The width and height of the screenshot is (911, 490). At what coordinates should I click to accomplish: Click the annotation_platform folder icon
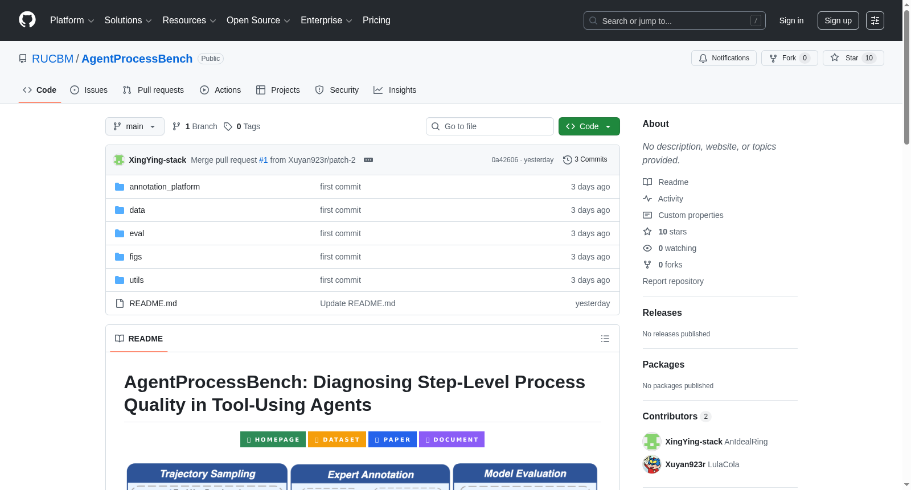[120, 187]
